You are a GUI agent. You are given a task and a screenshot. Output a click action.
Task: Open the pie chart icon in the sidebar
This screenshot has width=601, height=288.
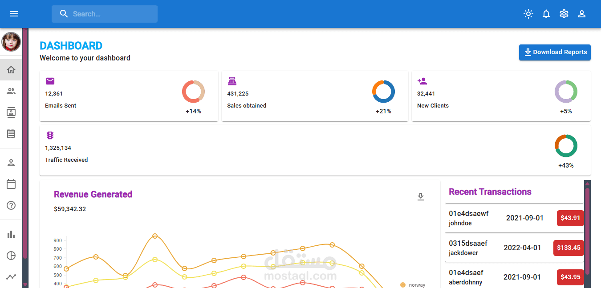click(11, 256)
